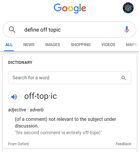Click the dictionary word search magnifier
This screenshot has width=139, height=152.
(x=124, y=78)
